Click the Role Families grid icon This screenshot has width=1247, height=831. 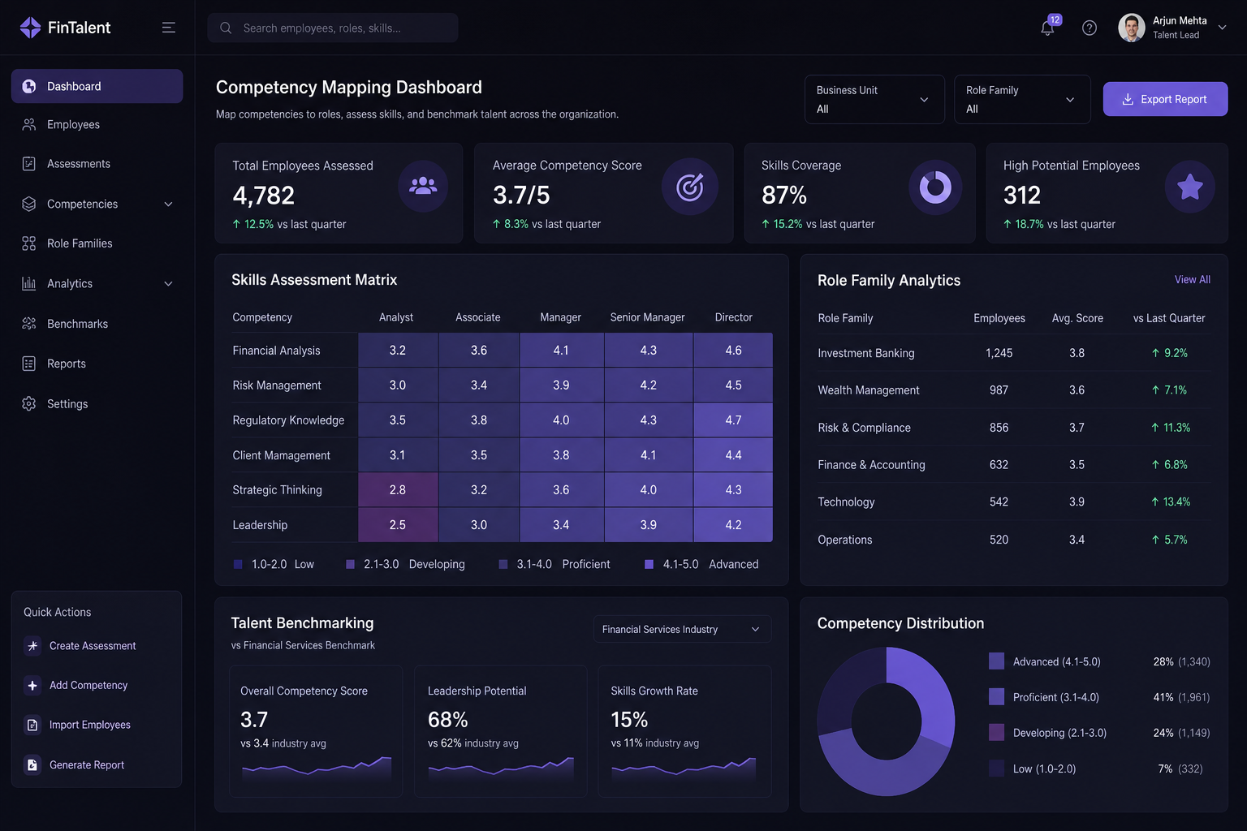[x=29, y=243]
